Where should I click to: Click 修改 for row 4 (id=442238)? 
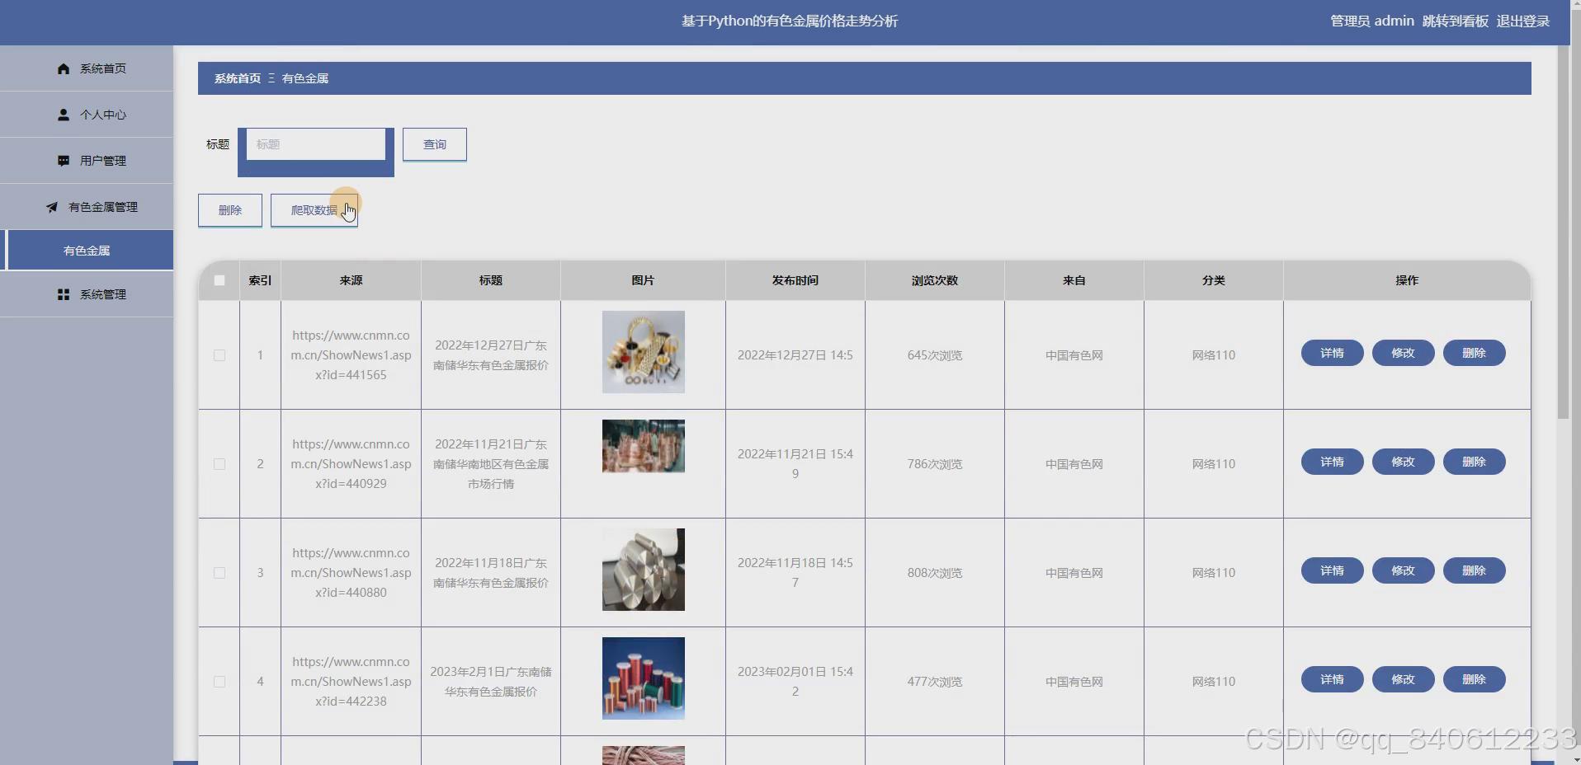point(1403,679)
